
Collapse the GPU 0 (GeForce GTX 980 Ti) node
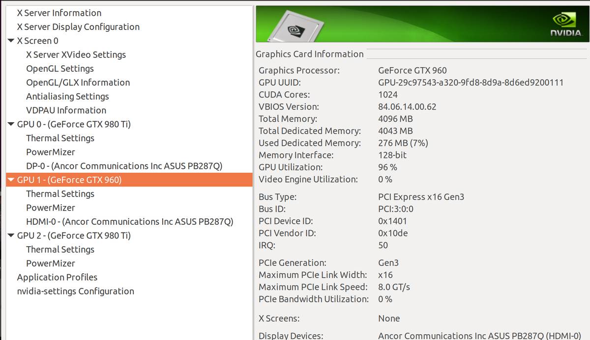11,124
